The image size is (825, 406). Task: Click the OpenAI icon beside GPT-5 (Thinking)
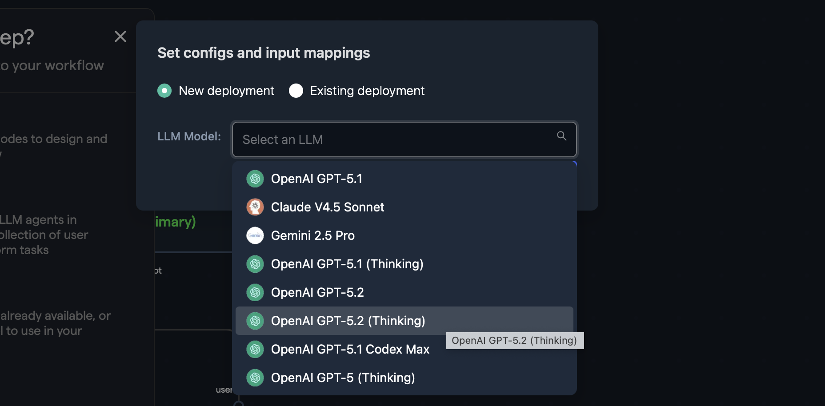(x=255, y=378)
